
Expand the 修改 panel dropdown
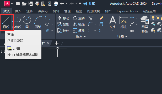tap(80, 37)
